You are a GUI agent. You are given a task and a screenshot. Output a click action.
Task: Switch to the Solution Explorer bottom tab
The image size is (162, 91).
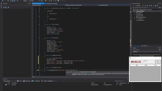click(x=136, y=45)
